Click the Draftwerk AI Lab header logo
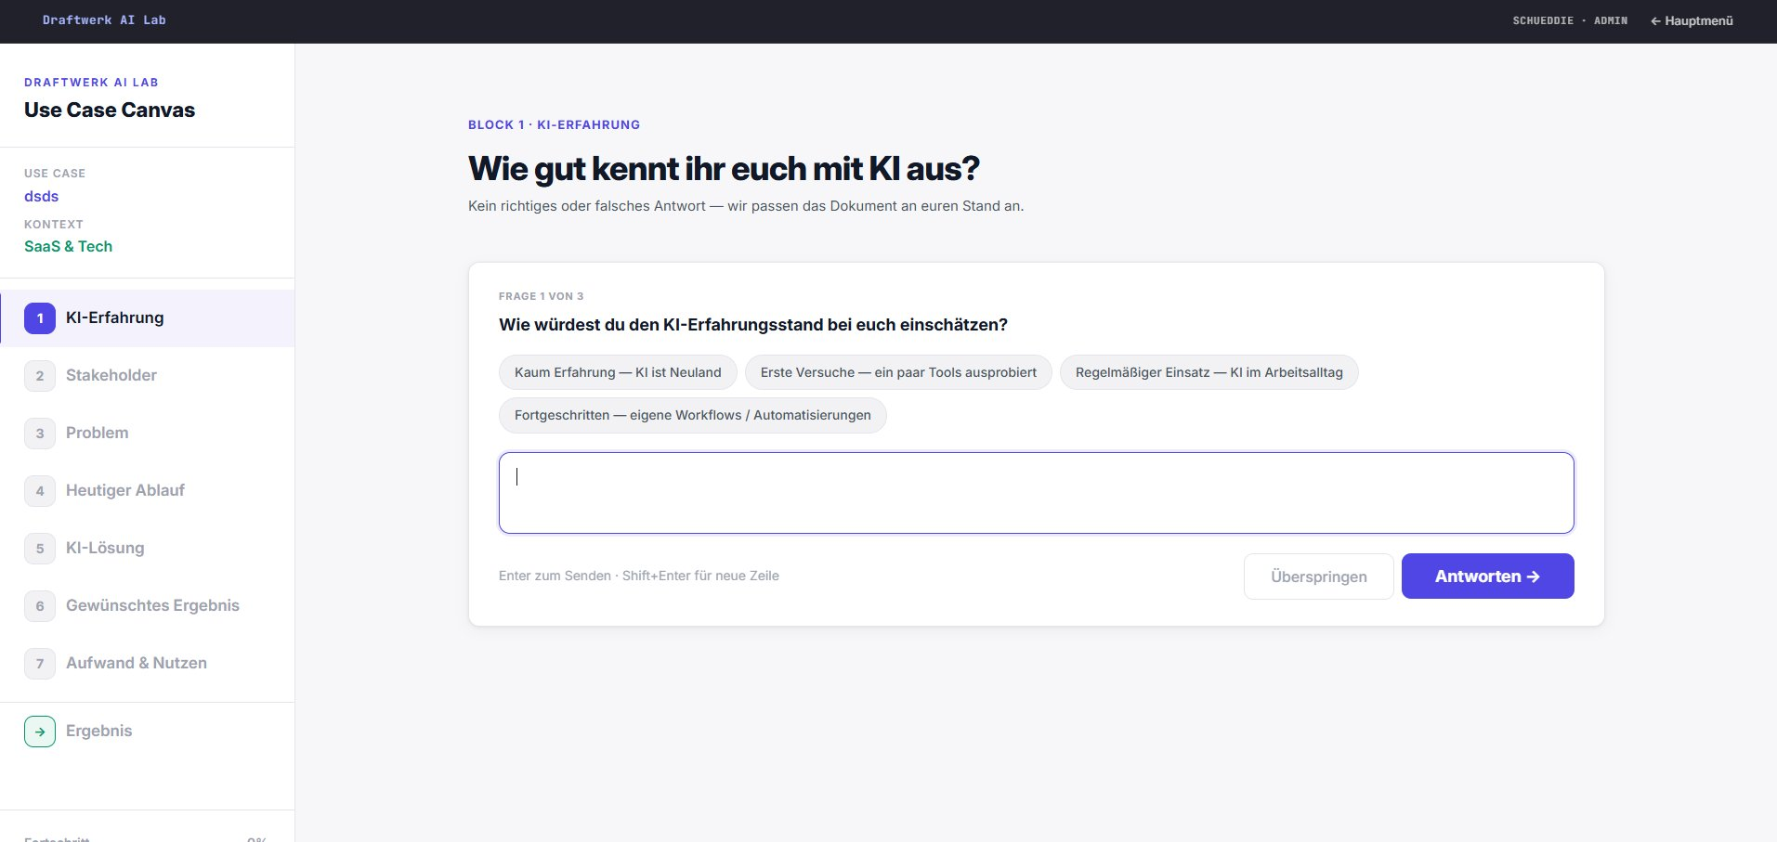1777x842 pixels. [104, 20]
